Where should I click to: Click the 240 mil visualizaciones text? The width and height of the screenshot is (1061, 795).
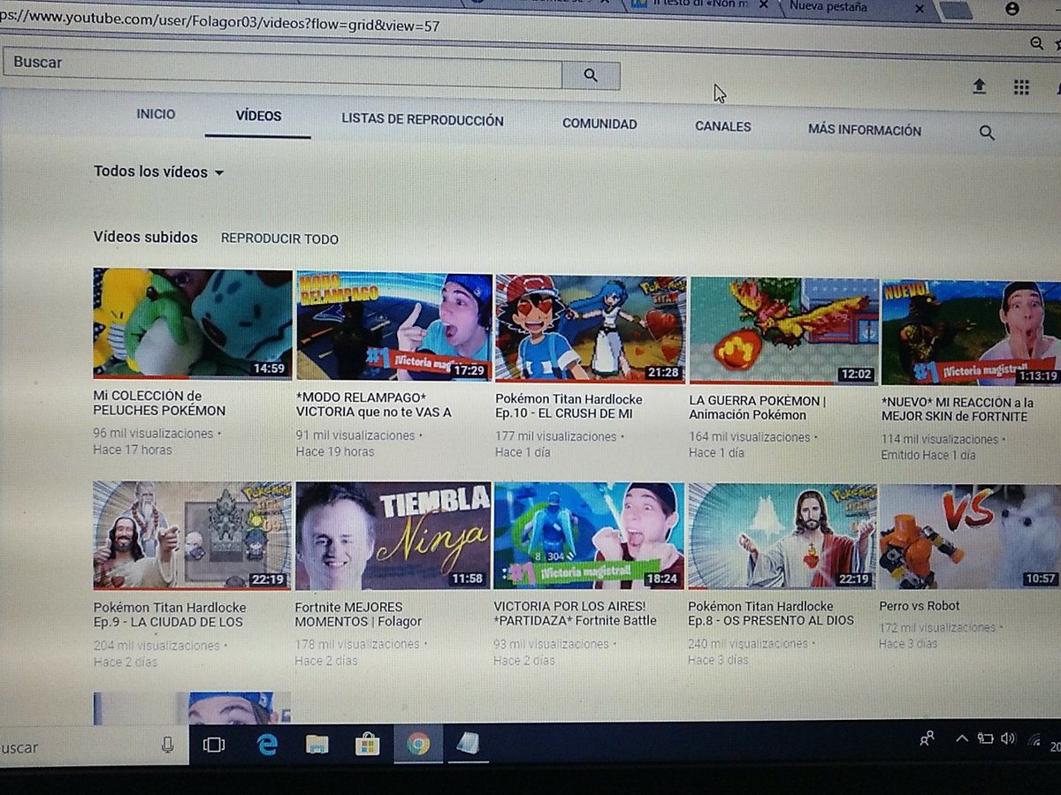(748, 644)
